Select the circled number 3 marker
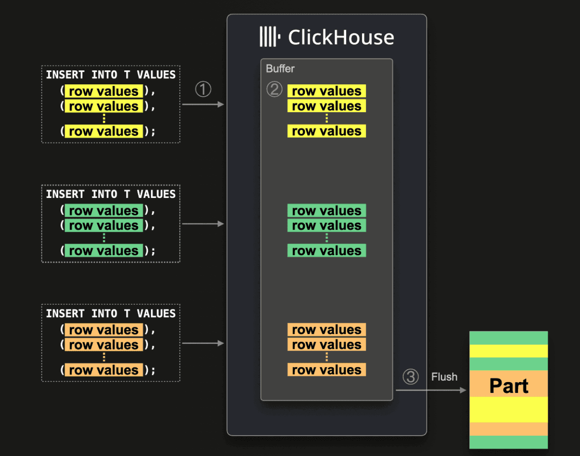This screenshot has width=580, height=456. (x=411, y=378)
